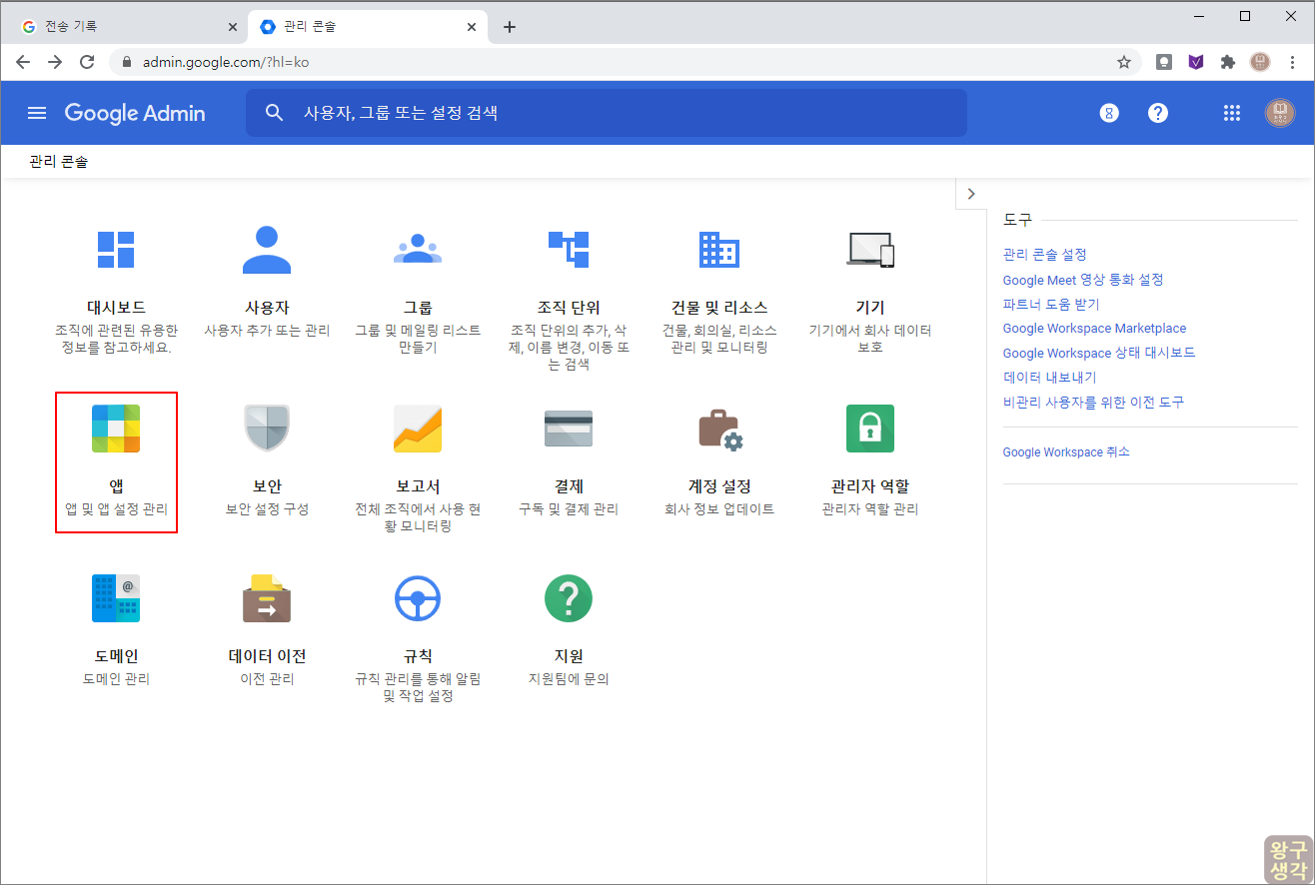This screenshot has width=1315, height=885.
Task: Go forward in browser history
Action: (x=55, y=62)
